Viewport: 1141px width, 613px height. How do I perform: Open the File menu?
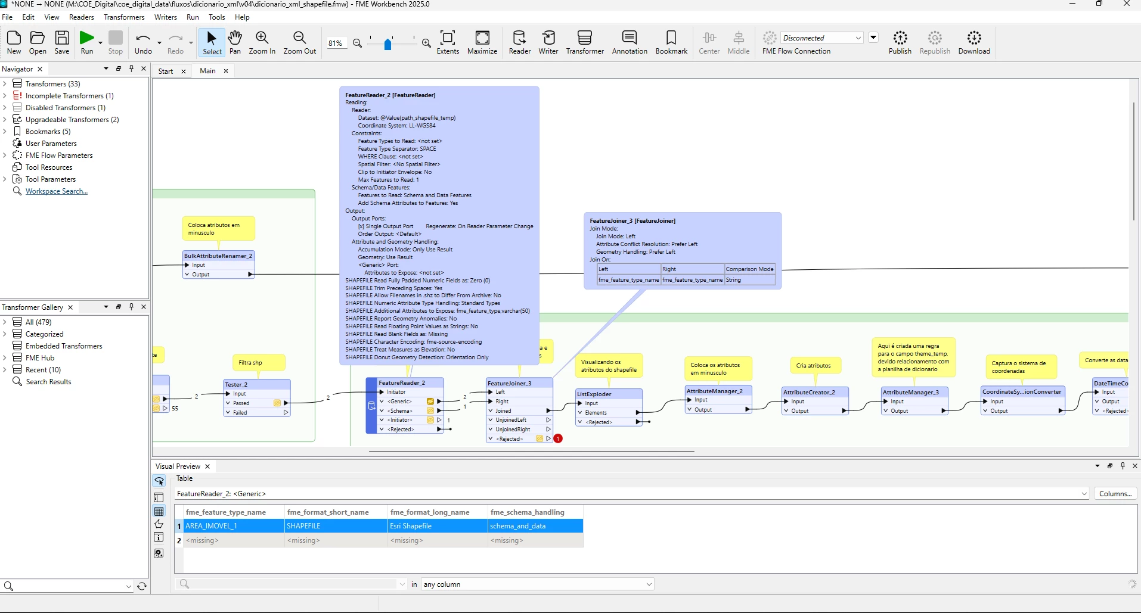7,17
